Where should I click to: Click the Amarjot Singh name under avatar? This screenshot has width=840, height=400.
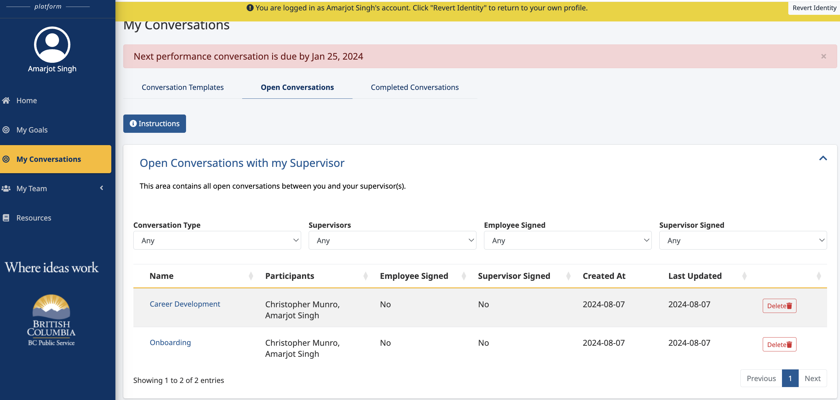52,69
